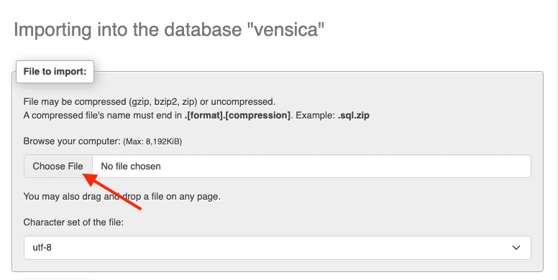Click the partially visible legend box at bottom

point(57,279)
